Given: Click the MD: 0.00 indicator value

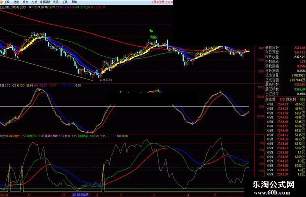Looking at the screenshot, I should 122,136.
